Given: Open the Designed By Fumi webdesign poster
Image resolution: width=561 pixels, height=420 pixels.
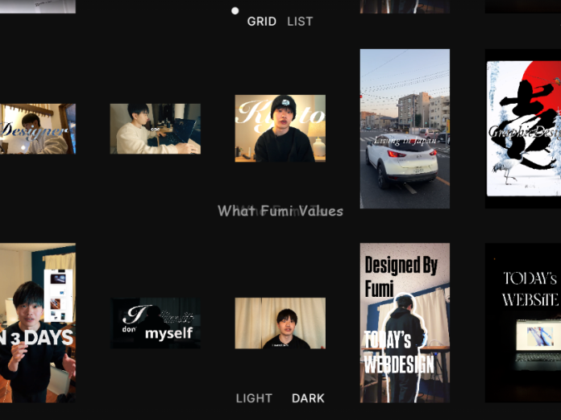Looking at the screenshot, I should pos(405,323).
